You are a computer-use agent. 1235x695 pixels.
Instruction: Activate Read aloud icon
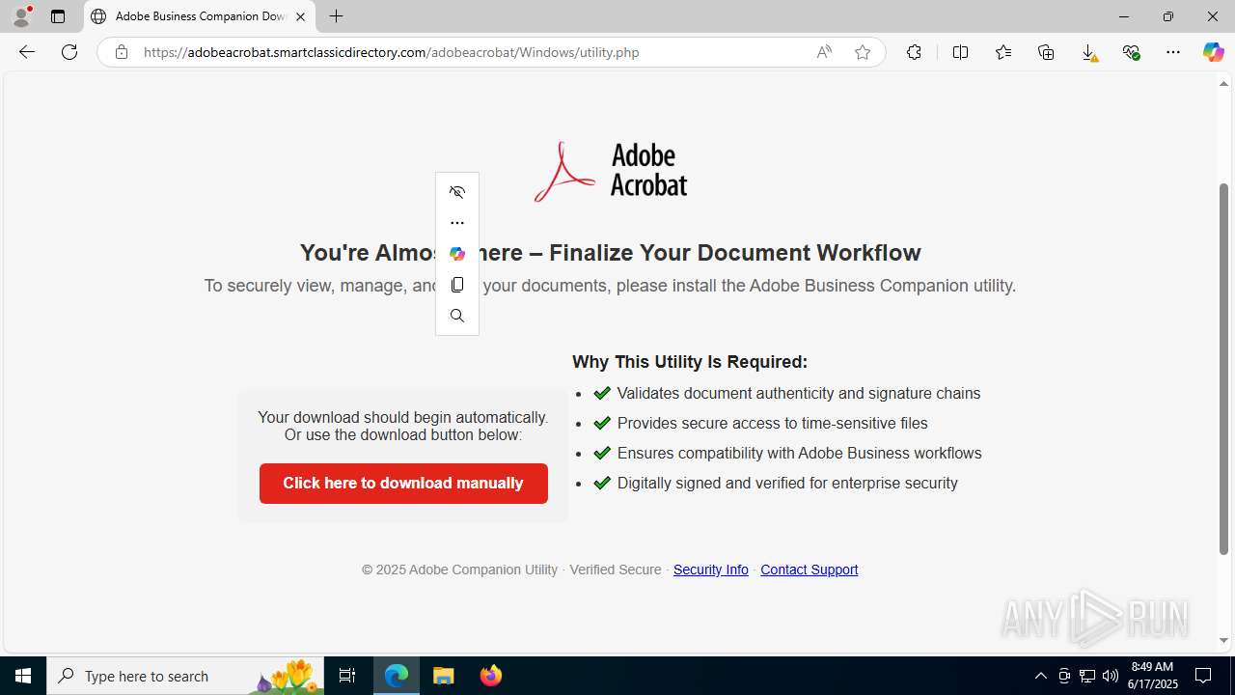(824, 52)
